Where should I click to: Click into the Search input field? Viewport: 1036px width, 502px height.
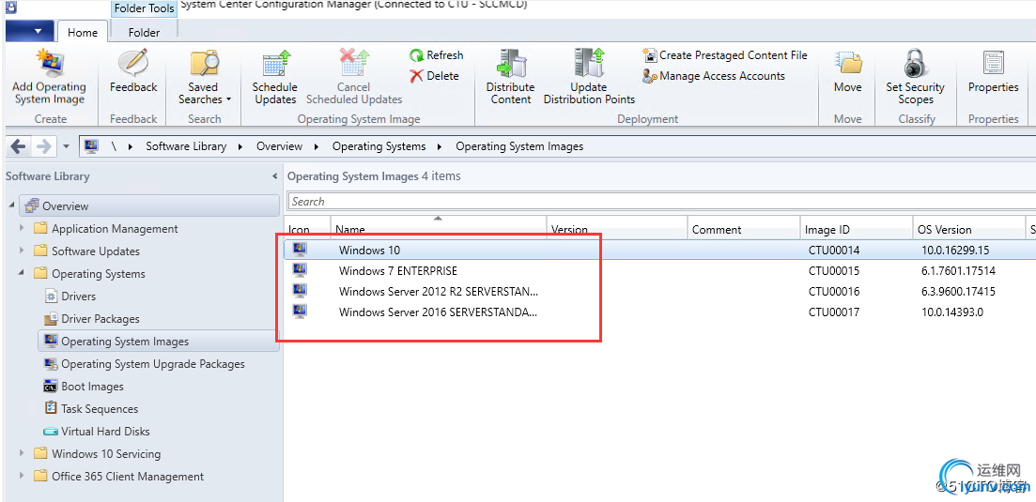pos(660,201)
